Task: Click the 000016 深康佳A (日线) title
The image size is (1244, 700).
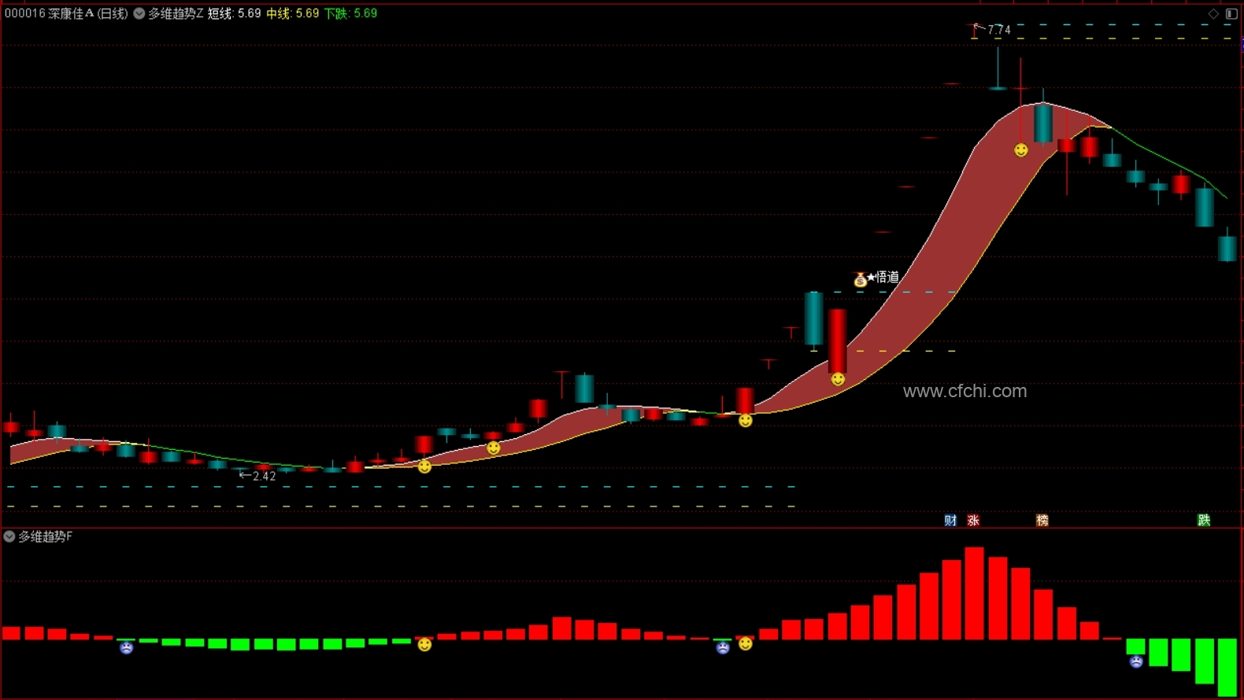Action: coord(66,13)
